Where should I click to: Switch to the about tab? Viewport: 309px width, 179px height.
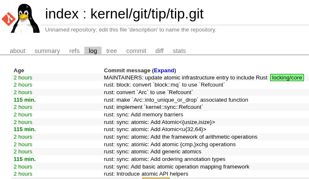[x=17, y=51]
